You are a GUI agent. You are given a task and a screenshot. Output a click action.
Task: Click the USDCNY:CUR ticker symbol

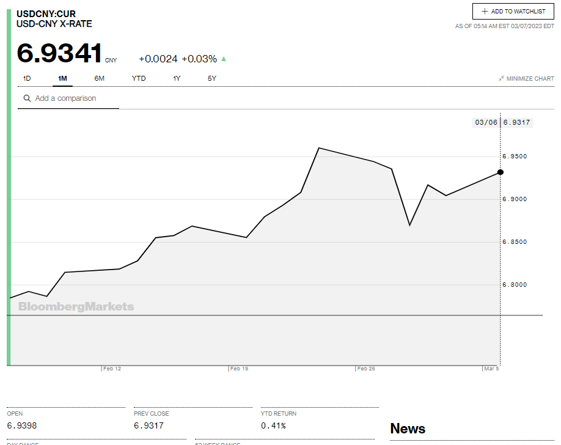[47, 13]
